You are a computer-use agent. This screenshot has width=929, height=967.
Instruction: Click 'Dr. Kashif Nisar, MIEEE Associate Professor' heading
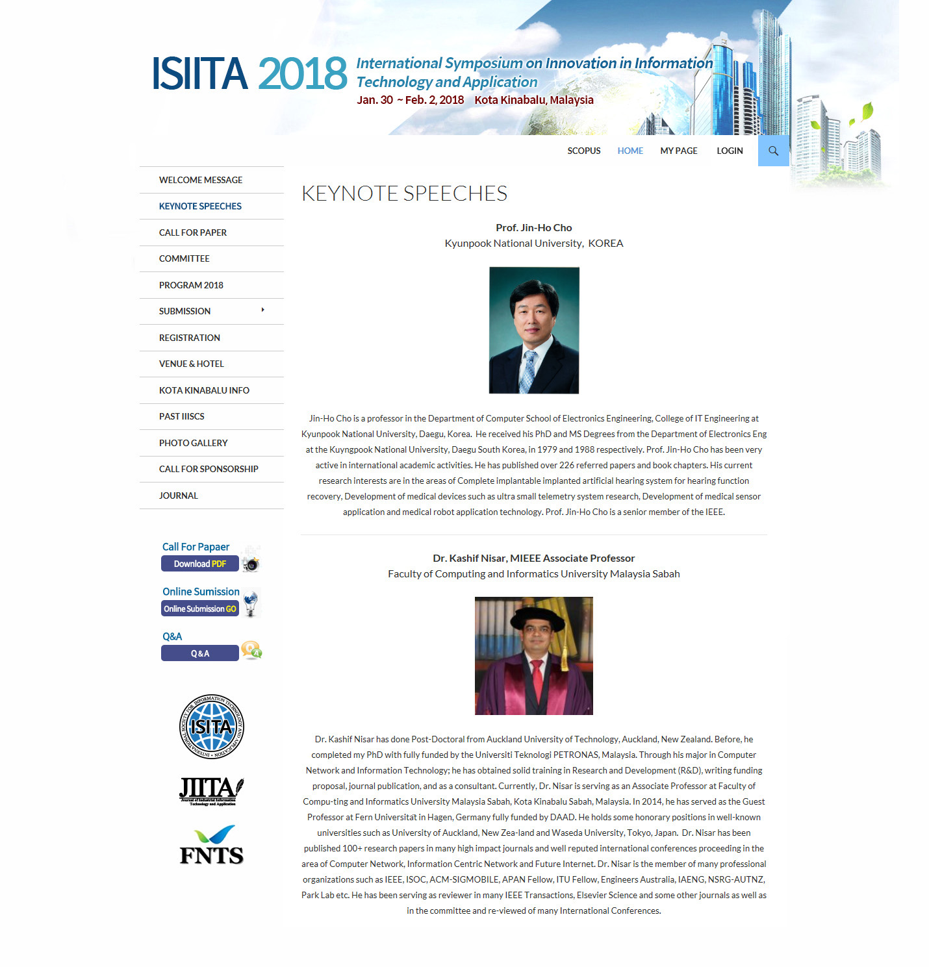point(534,558)
